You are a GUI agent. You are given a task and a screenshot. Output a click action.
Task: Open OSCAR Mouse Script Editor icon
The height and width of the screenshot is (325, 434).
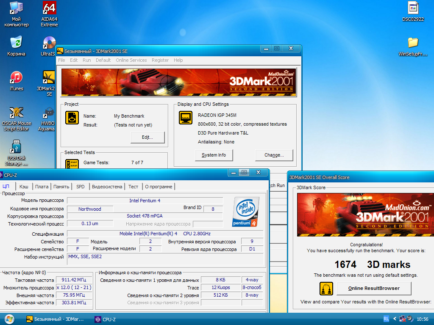click(17, 119)
